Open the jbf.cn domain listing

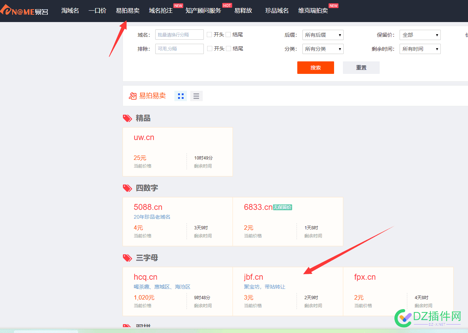click(x=253, y=277)
